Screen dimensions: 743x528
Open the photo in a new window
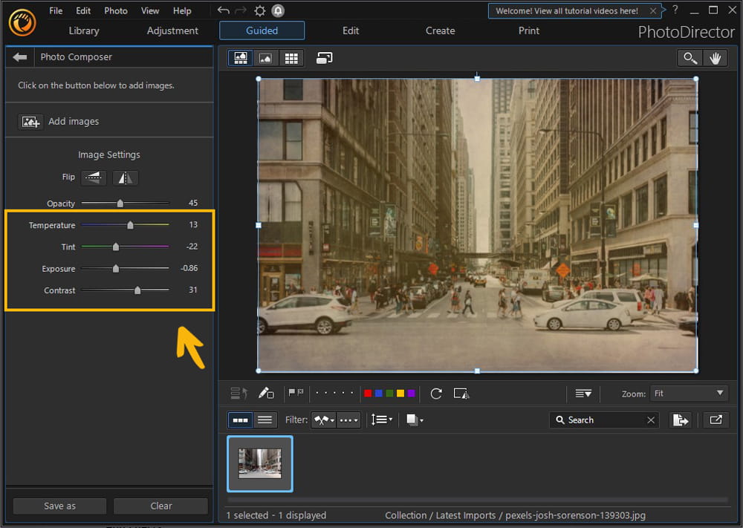pos(716,420)
